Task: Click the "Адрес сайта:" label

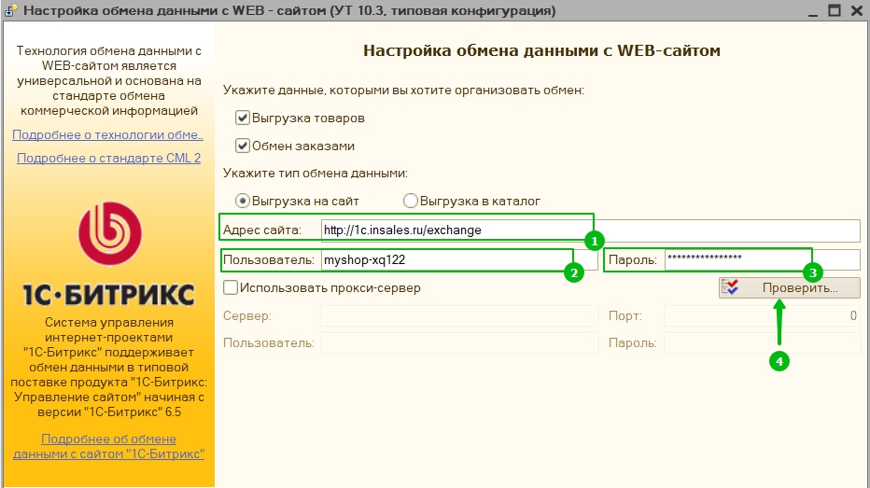Action: (x=262, y=230)
